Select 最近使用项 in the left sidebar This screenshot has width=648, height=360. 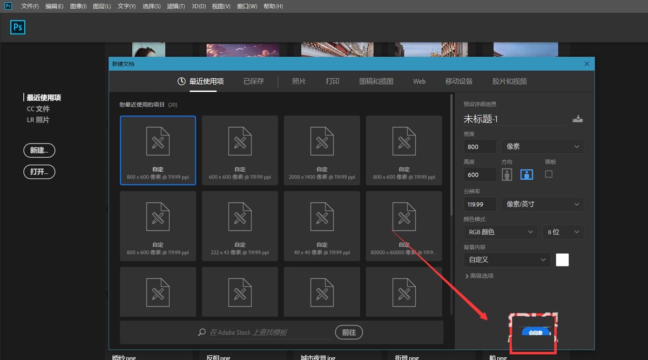click(x=44, y=98)
